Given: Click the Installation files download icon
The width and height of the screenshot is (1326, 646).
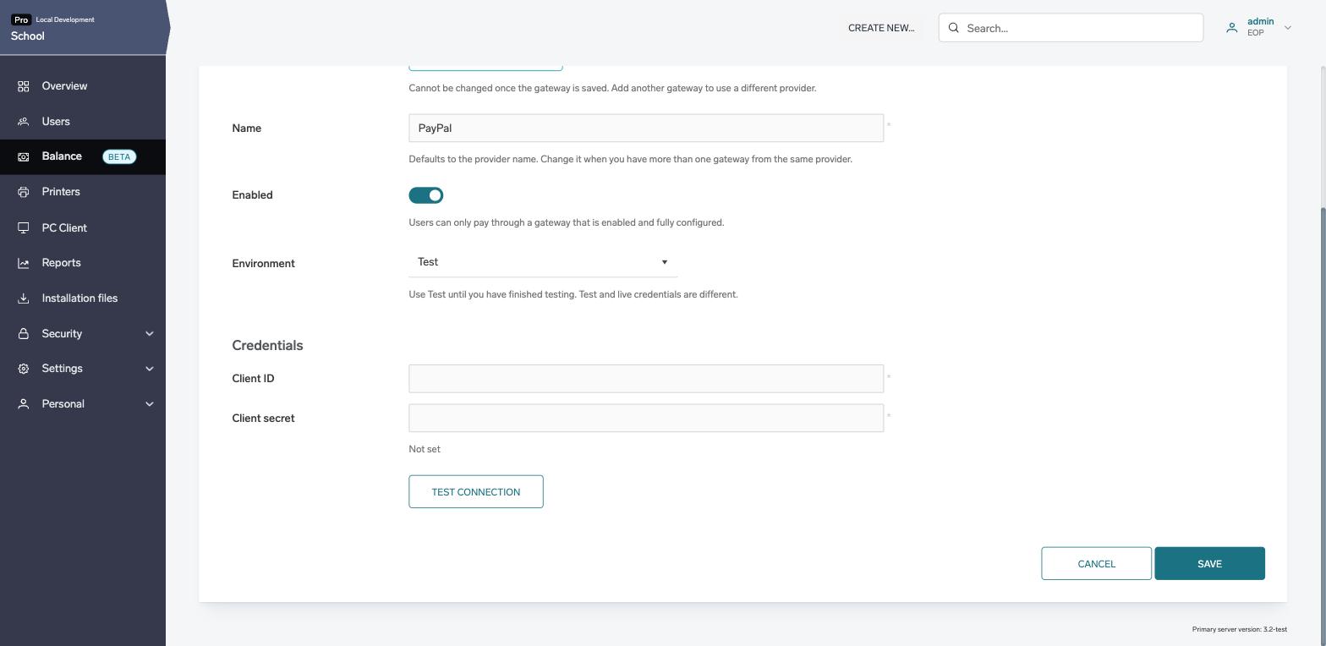Looking at the screenshot, I should tap(24, 298).
